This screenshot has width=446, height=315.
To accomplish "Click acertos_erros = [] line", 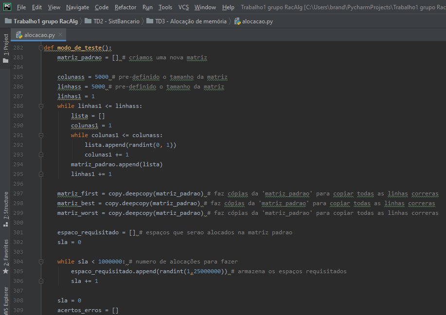I will tap(88, 310).
